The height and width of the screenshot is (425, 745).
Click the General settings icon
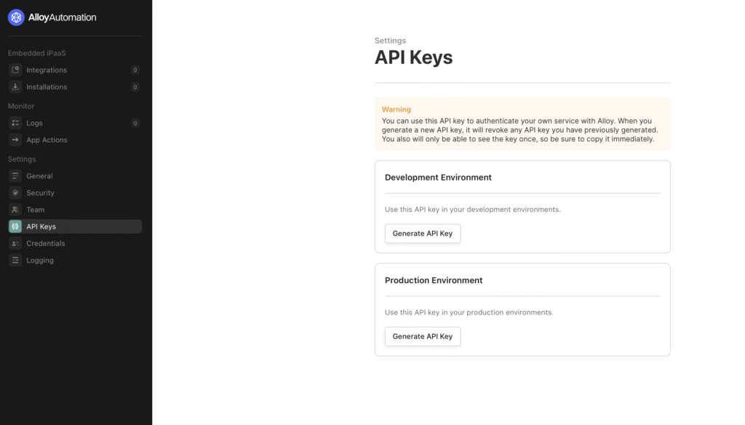click(15, 176)
